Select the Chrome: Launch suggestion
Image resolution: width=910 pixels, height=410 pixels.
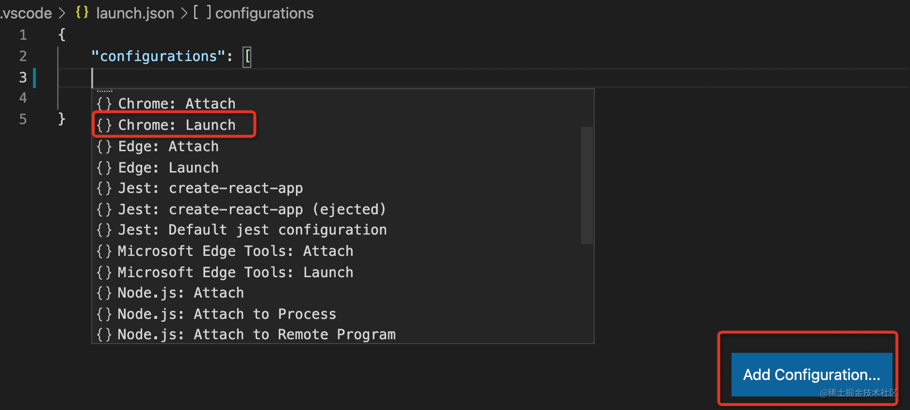coord(177,125)
